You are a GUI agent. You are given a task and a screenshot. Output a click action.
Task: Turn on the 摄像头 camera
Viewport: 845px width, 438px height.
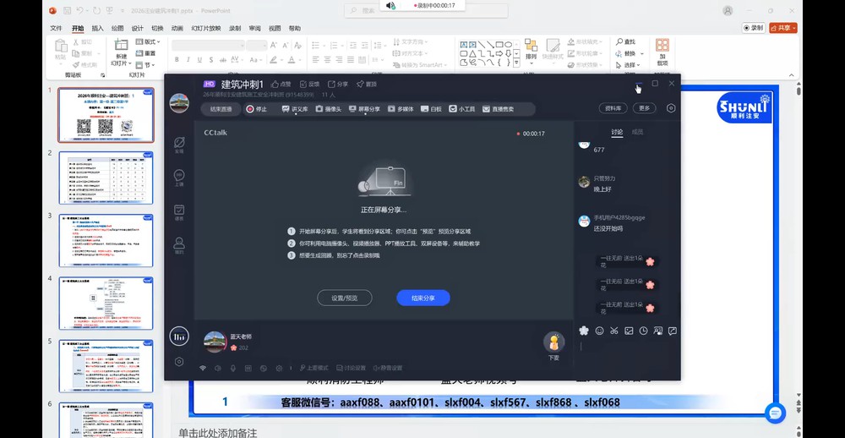pos(328,109)
